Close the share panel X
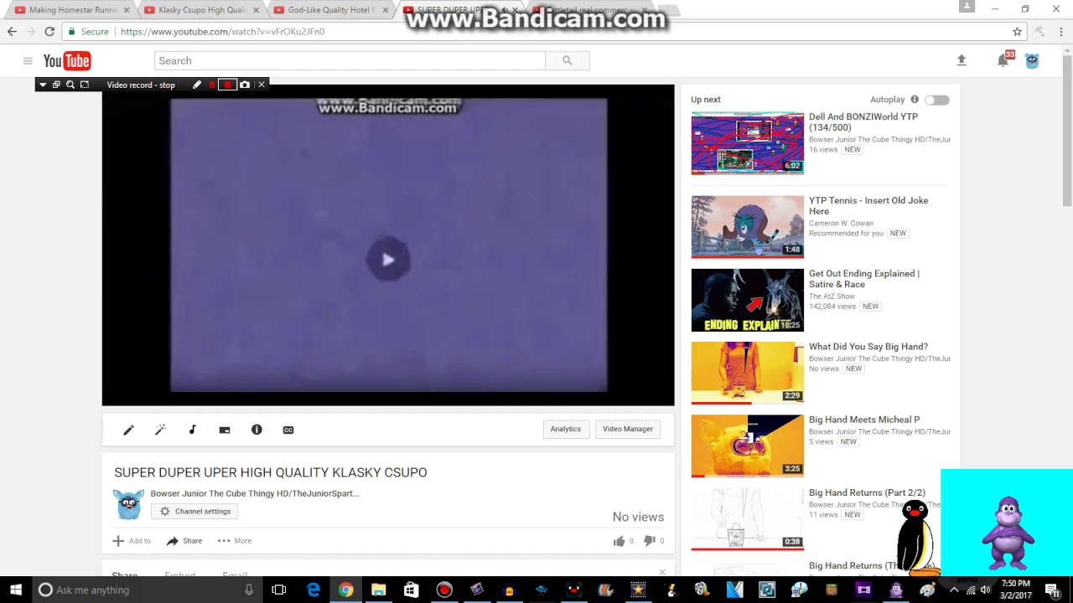 tap(662, 573)
